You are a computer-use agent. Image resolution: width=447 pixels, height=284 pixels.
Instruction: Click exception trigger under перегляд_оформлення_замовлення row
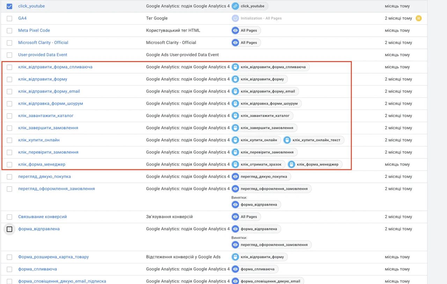pos(256,204)
